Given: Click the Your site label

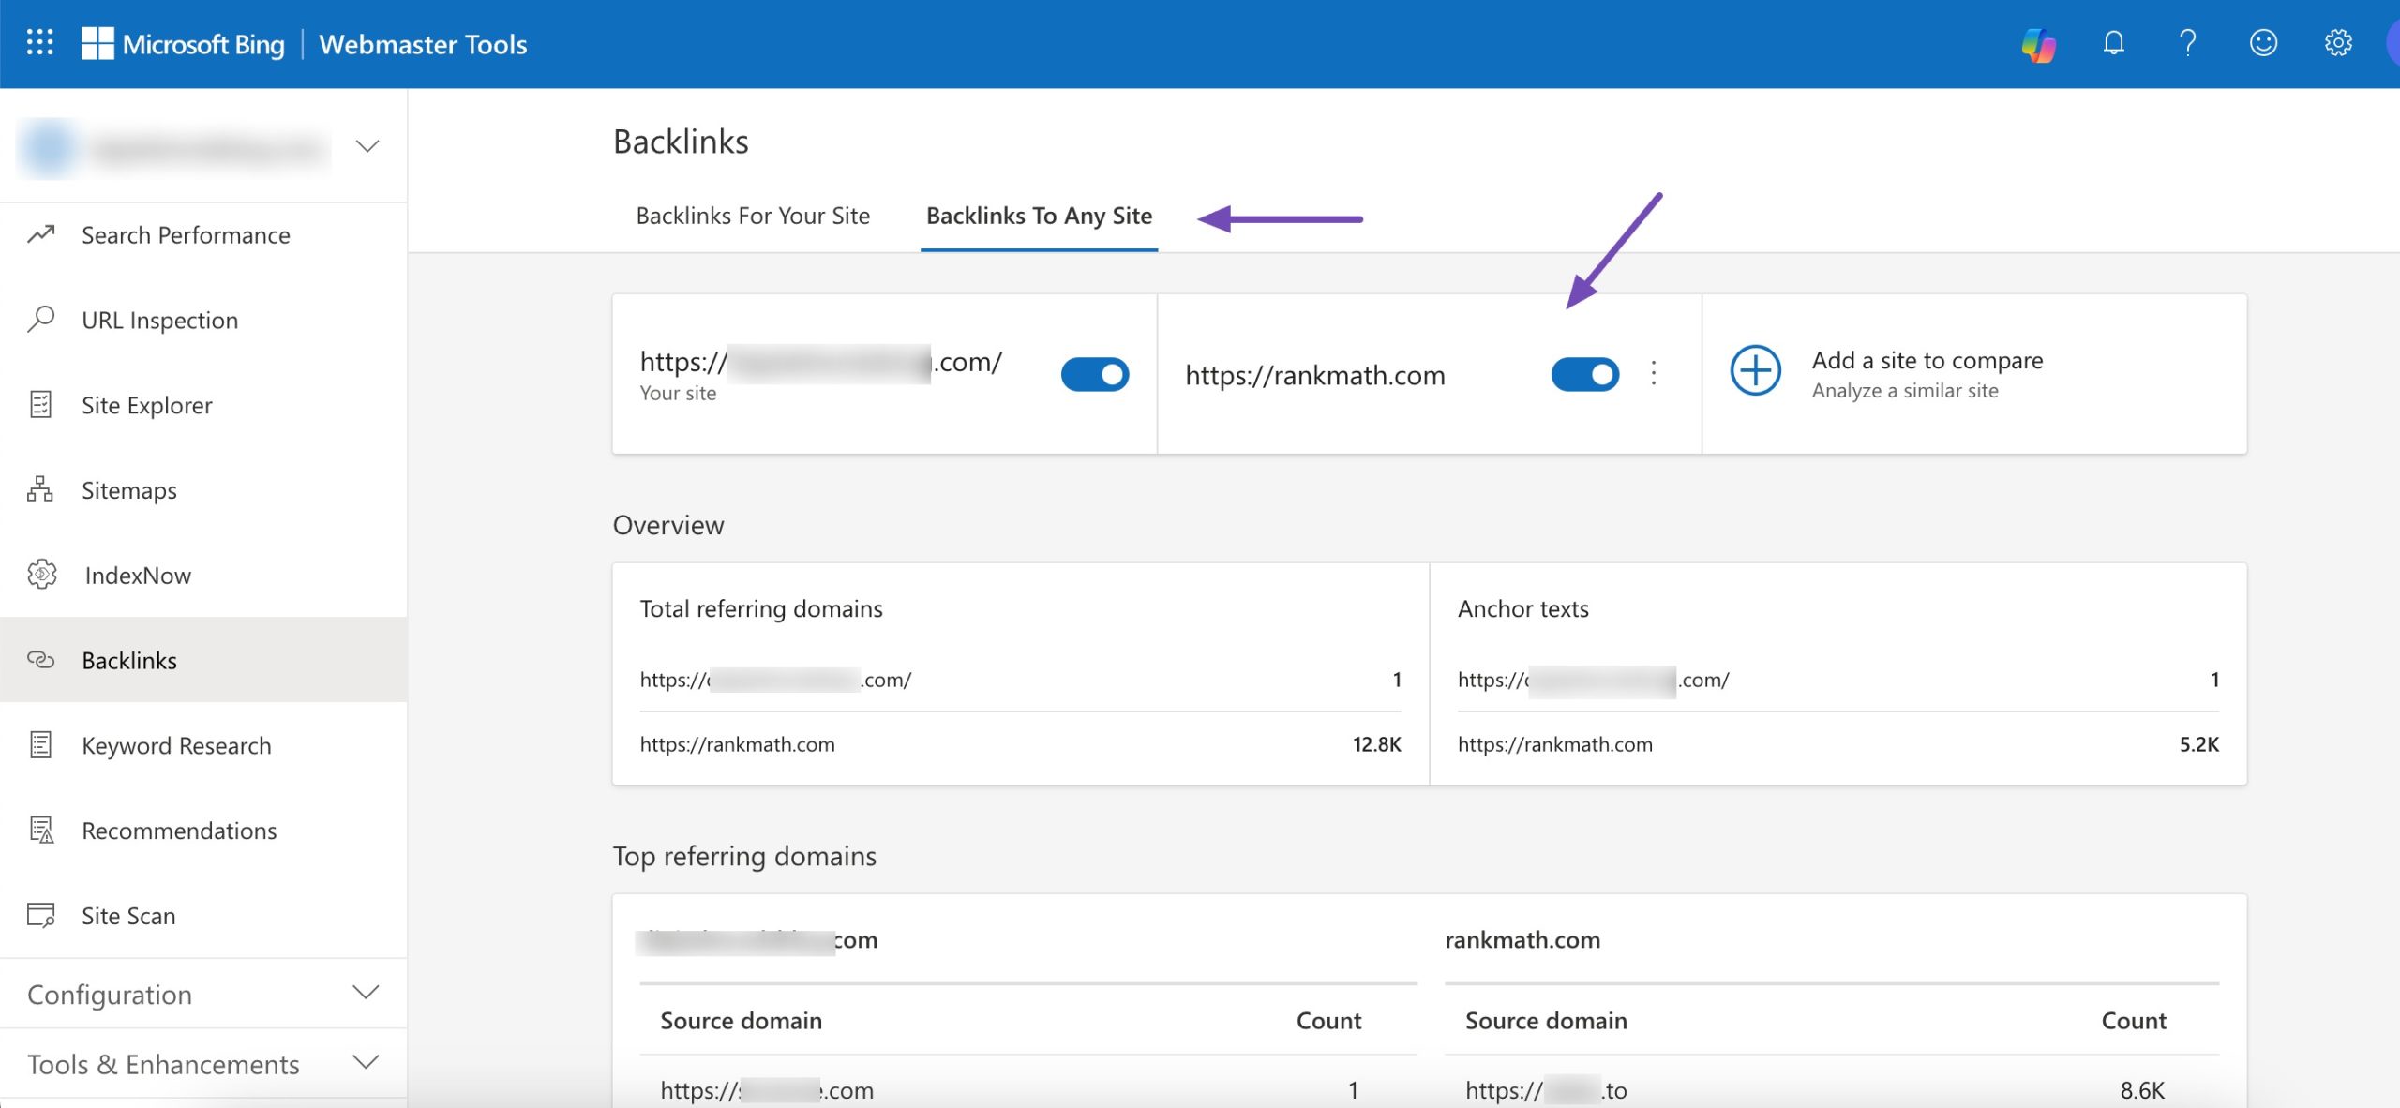Looking at the screenshot, I should pyautogui.click(x=678, y=394).
